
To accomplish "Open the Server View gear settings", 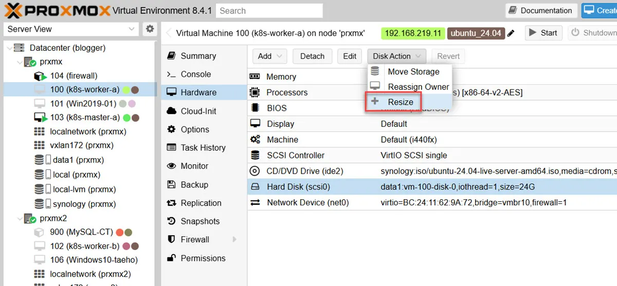I will (150, 29).
